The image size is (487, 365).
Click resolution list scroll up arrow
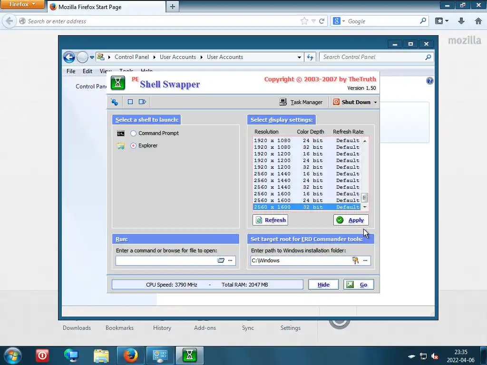coord(365,141)
